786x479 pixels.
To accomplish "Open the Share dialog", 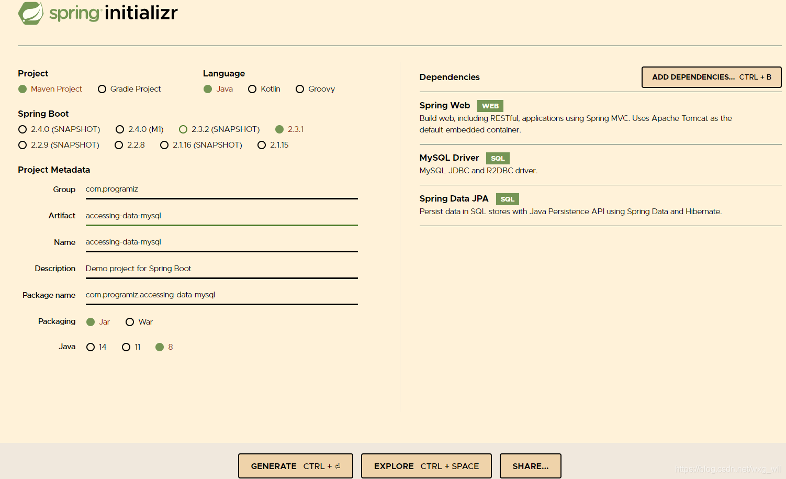I will [531, 466].
